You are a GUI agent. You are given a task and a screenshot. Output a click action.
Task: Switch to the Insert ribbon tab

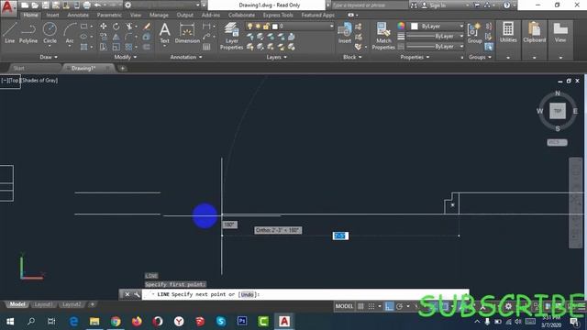click(x=52, y=15)
